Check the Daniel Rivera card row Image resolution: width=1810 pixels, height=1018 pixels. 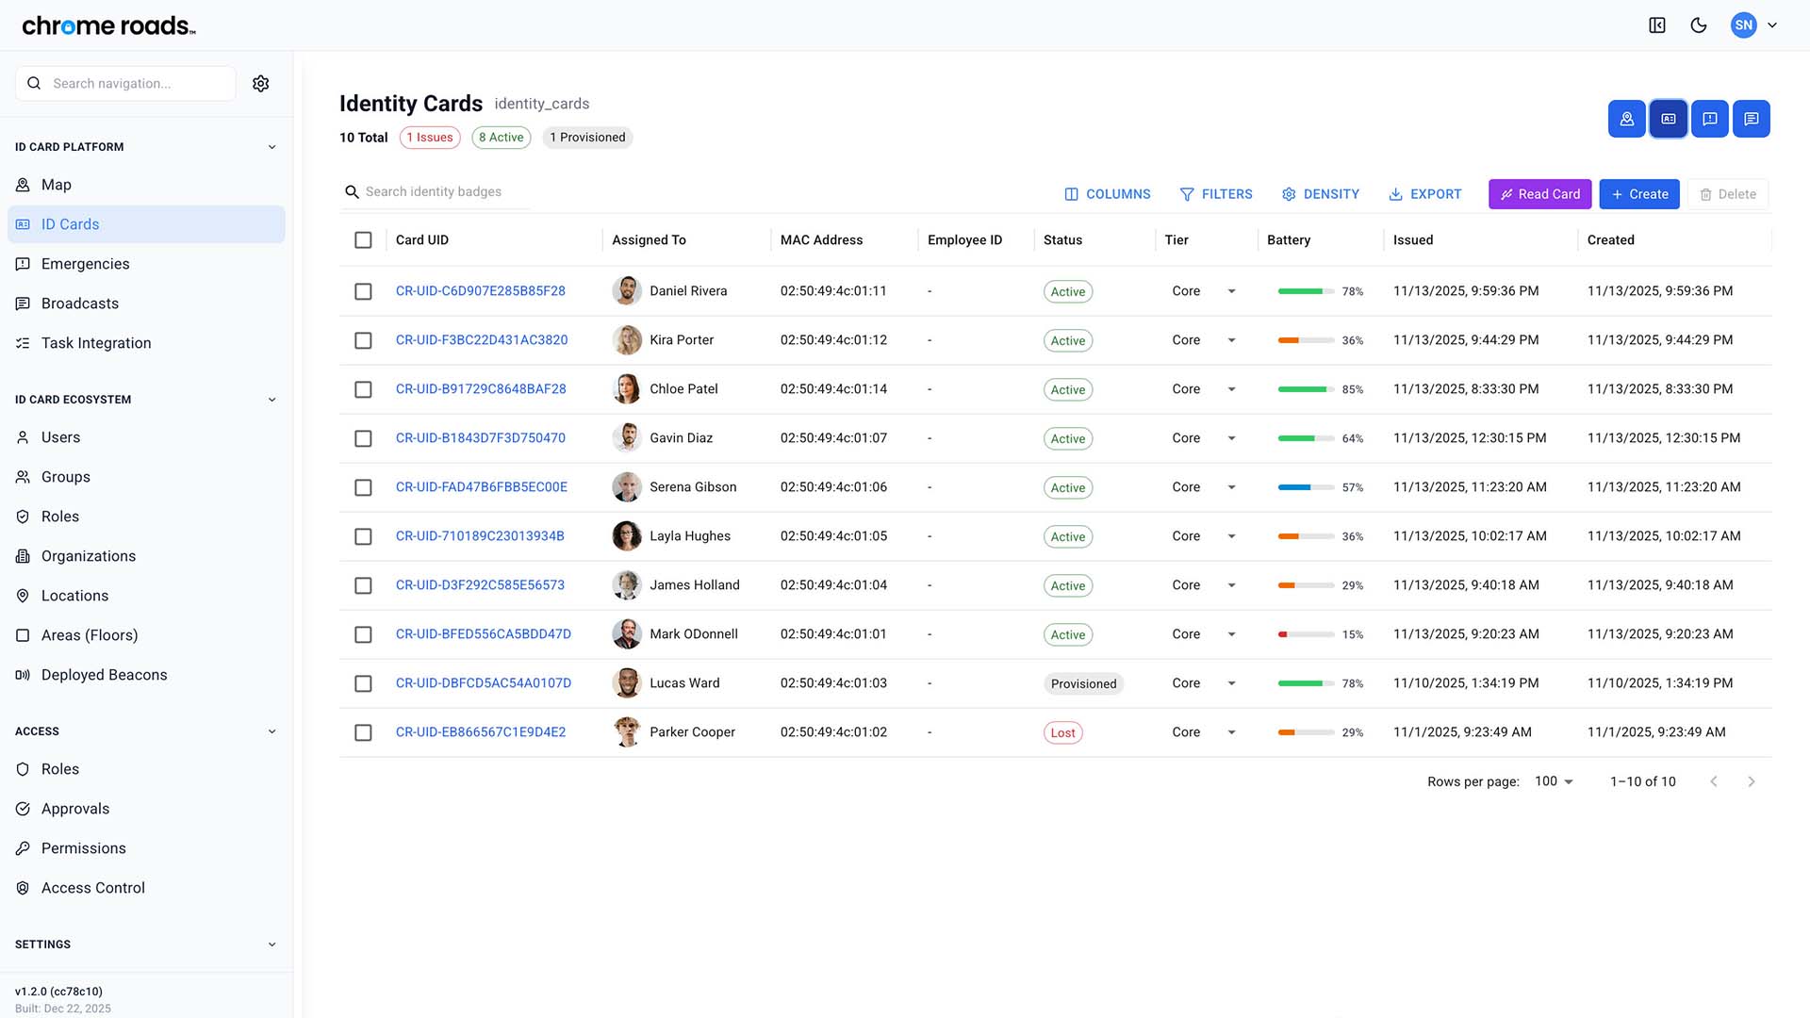click(x=363, y=291)
